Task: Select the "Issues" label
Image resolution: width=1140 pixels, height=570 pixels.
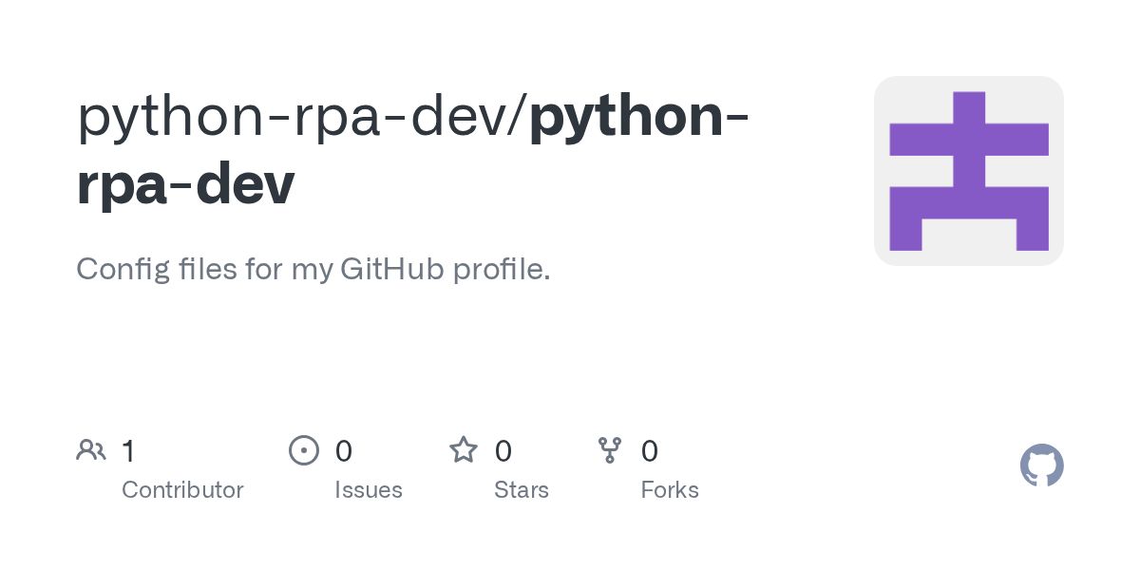Action: 369,490
